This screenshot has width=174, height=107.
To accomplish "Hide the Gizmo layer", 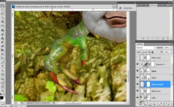I will [x=137, y=71].
